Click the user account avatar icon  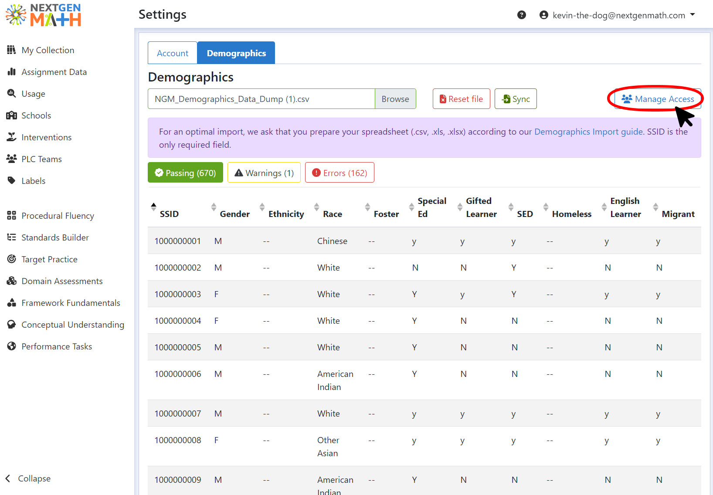click(x=543, y=15)
